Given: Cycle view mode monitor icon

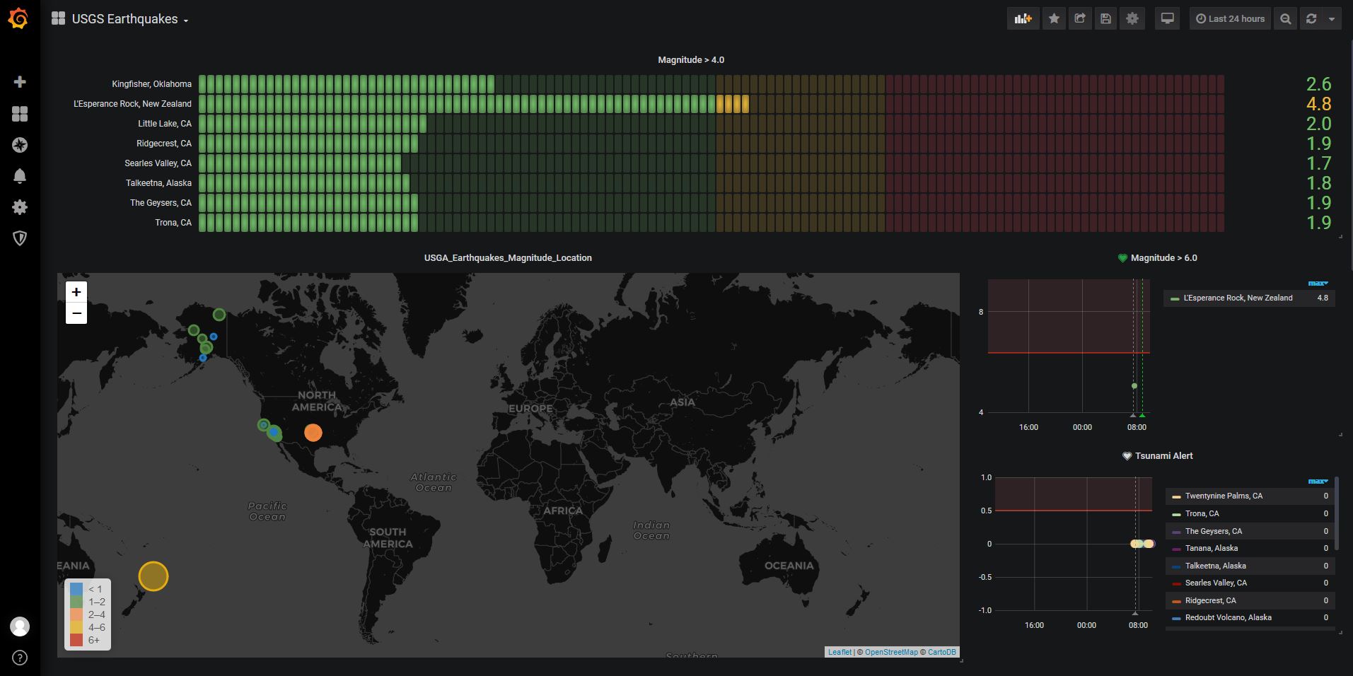Looking at the screenshot, I should tap(1168, 19).
